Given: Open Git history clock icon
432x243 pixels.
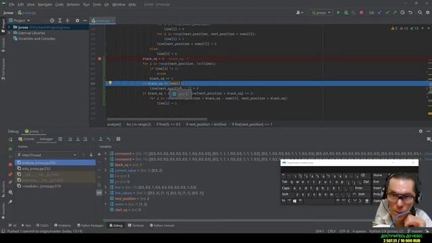Looking at the screenshot, I should (x=402, y=13).
